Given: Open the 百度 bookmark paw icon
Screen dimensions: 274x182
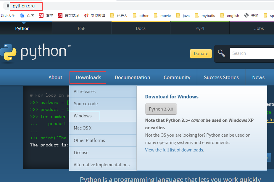Looking at the screenshot, I should click(22, 16).
